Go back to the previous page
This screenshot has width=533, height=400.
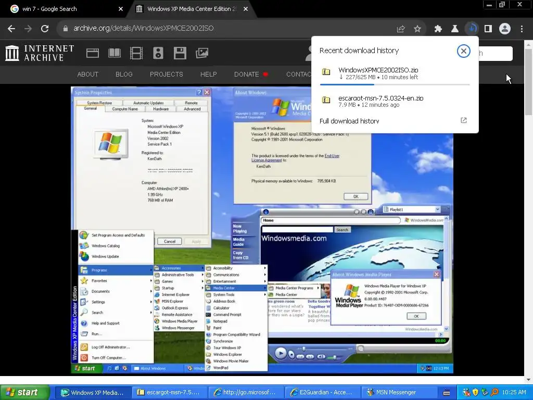pyautogui.click(x=11, y=29)
